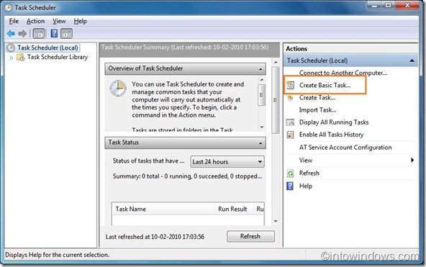
Task: Click the green Refresh icon in Actions
Action: click(x=290, y=173)
